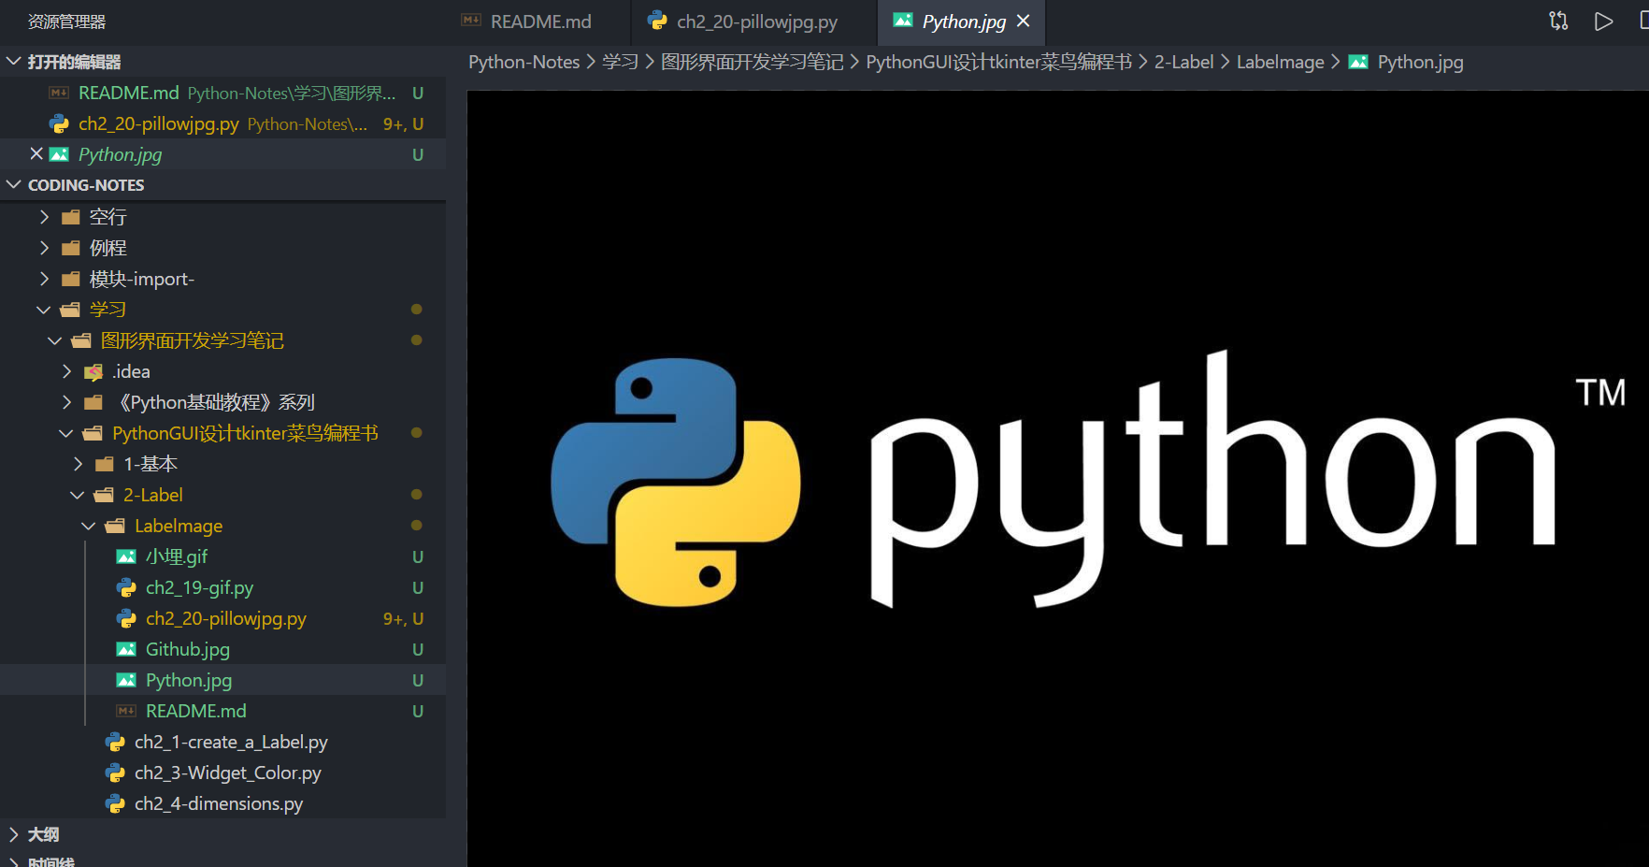Click the Python icon on ch2_20-pillowjpg.py tab

(657, 21)
